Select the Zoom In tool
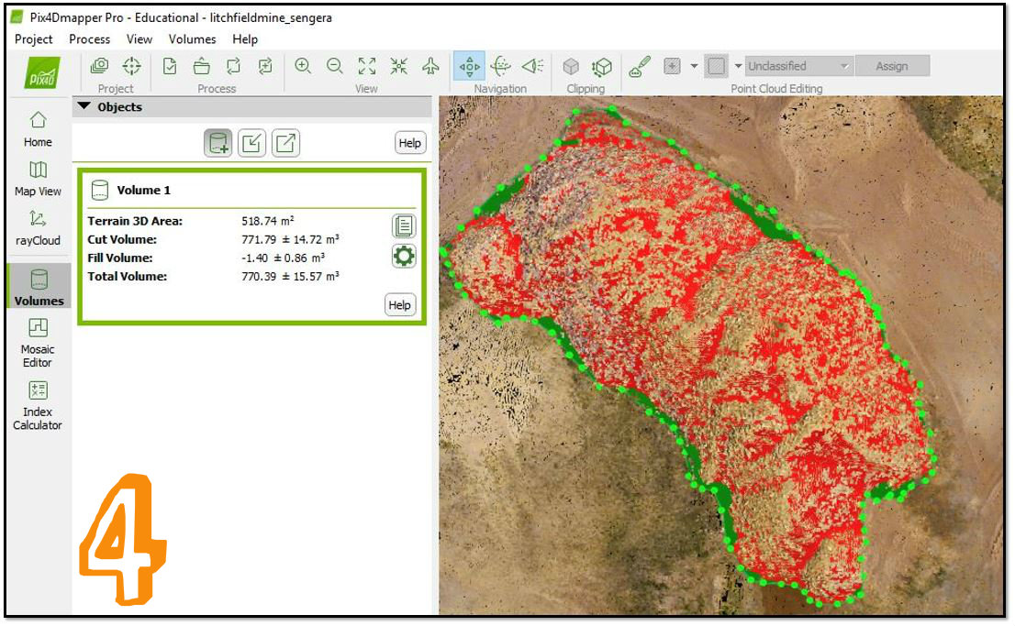The image size is (1015, 626). (x=303, y=65)
